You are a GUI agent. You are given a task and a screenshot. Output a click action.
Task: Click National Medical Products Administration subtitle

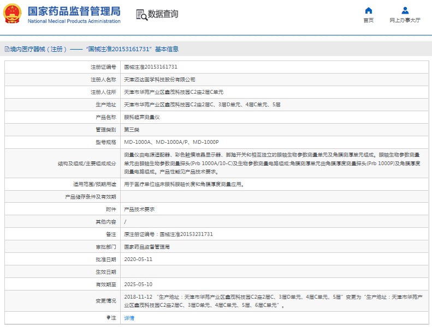(x=74, y=21)
